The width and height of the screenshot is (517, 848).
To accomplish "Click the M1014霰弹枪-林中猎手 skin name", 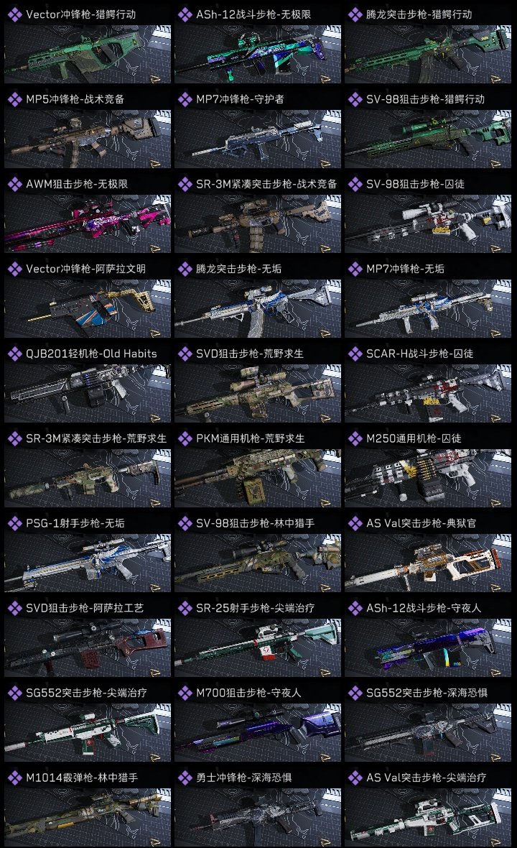I will pyautogui.click(x=82, y=778).
